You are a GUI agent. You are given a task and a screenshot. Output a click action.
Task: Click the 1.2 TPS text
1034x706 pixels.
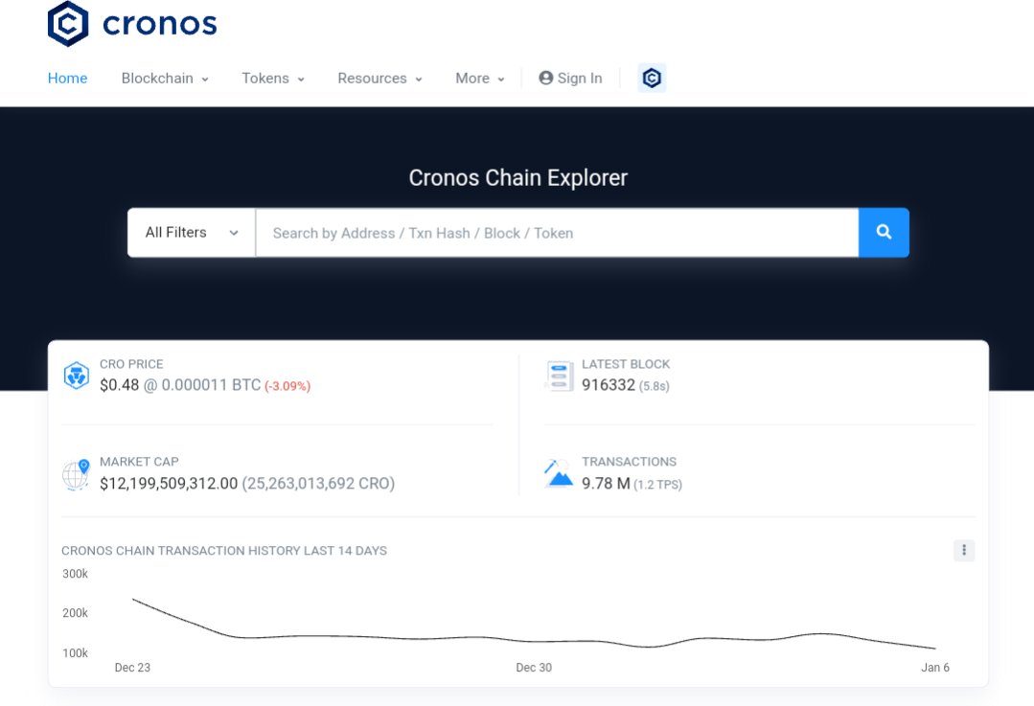pyautogui.click(x=657, y=485)
